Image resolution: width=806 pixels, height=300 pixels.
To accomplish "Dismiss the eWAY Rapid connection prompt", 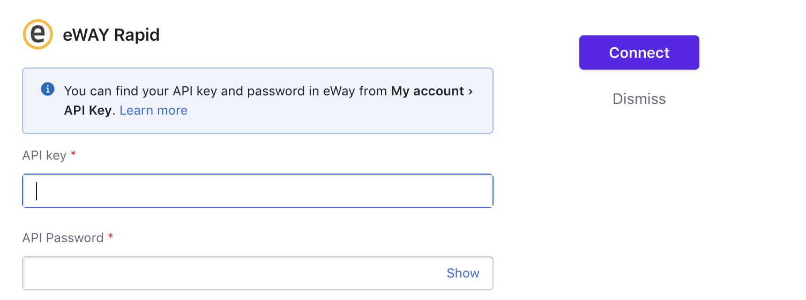I will 639,99.
